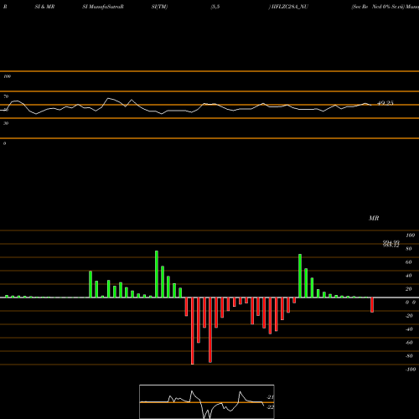Viewport: 419px width, 419px height.
Task: Select the last red bar at far right
Action: pyautogui.click(x=372, y=305)
